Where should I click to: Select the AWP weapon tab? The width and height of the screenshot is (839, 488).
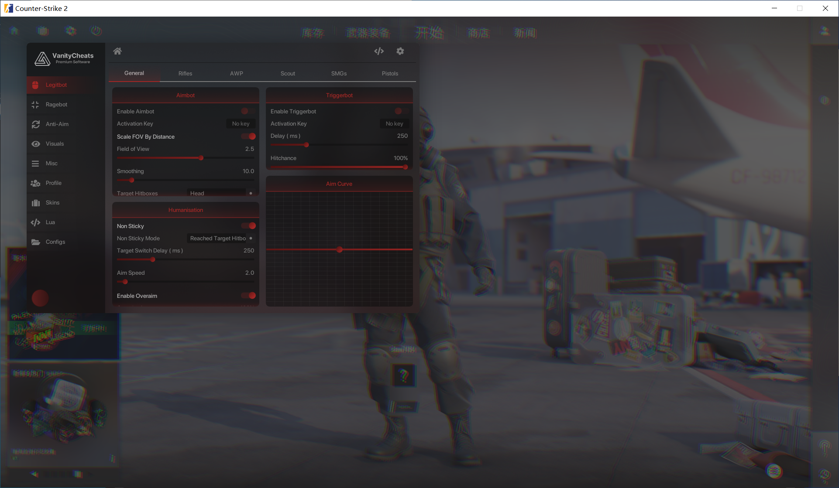235,73
